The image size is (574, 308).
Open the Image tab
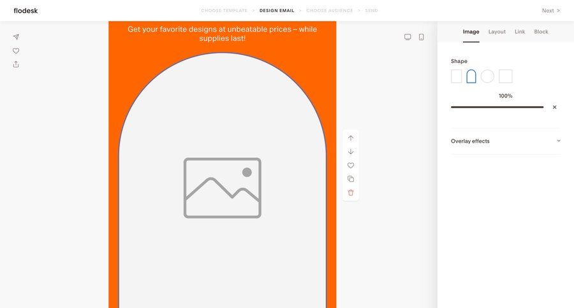471,32
